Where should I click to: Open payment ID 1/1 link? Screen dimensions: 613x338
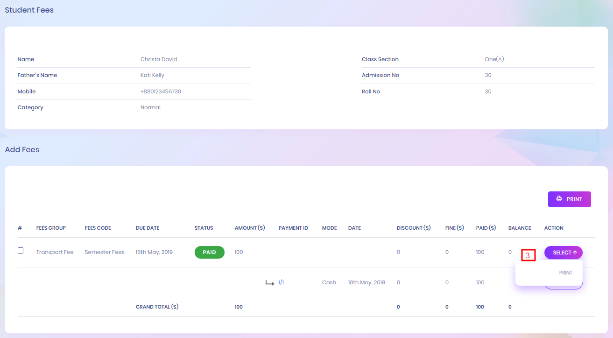click(281, 282)
